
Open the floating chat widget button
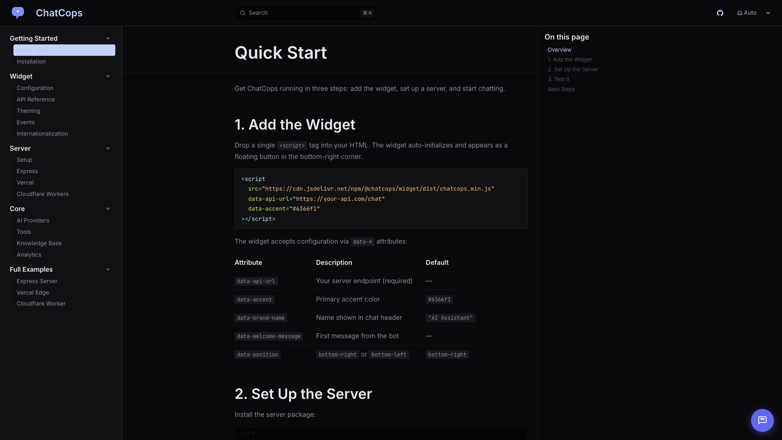pyautogui.click(x=762, y=420)
